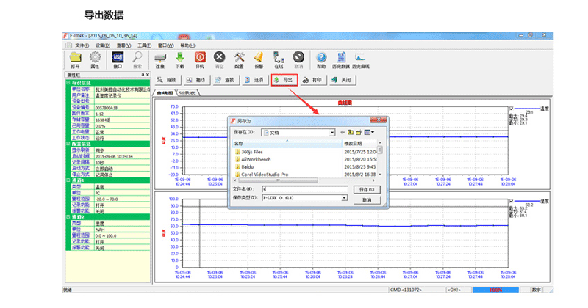Expand the 保存在 folder dropdown
The width and height of the screenshot is (588, 308).
tap(332, 133)
